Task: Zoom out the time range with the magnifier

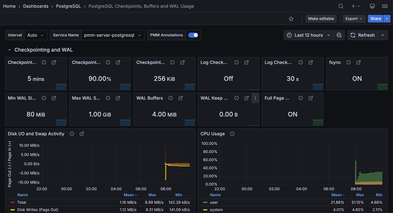Action: click(339, 35)
